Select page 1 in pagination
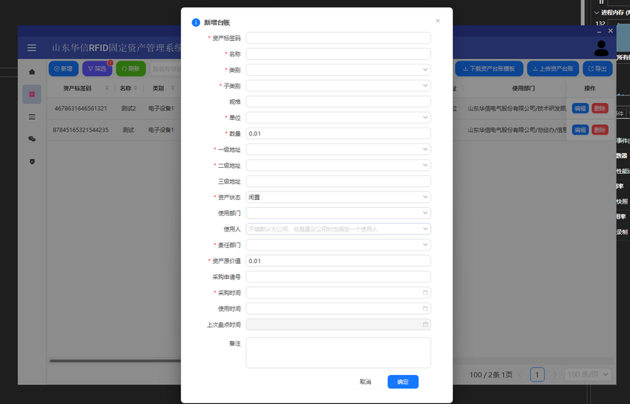 pos(537,375)
